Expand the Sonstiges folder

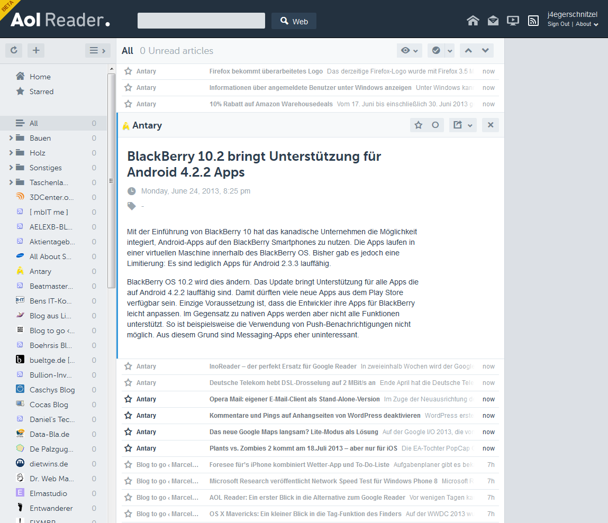coord(11,167)
